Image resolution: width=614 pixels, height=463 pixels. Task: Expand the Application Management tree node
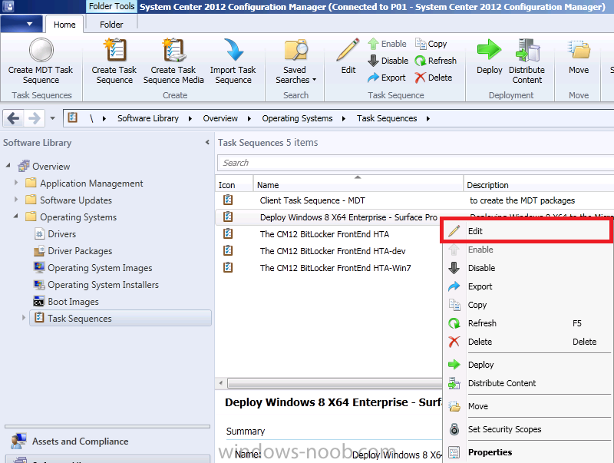tap(16, 183)
